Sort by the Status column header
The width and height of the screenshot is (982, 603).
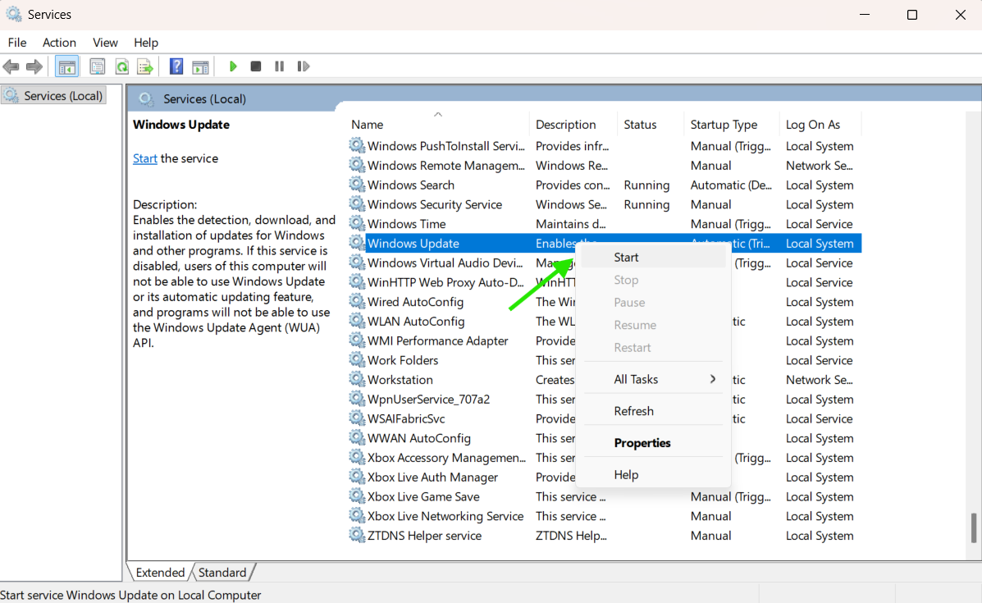pos(650,125)
